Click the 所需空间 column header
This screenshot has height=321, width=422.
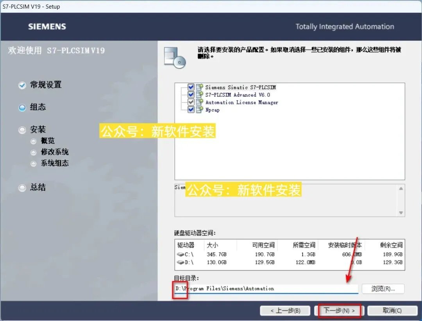298,245
